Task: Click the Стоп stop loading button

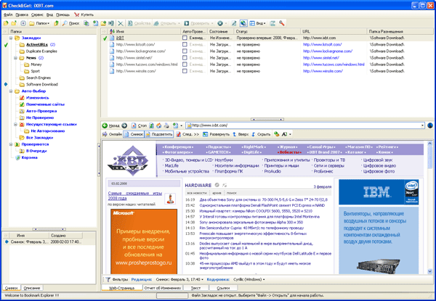Action: 139,125
